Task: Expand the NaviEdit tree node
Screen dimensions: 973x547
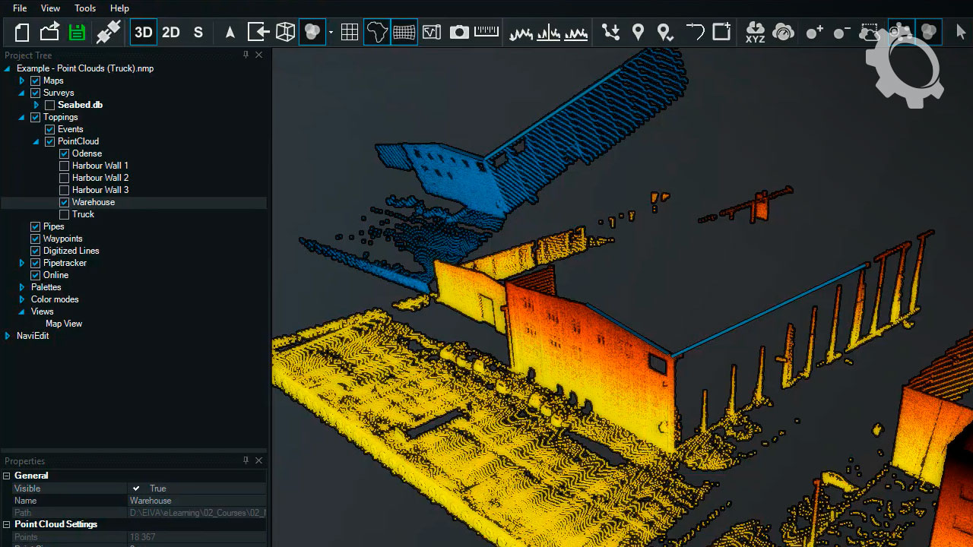Action: (x=8, y=336)
